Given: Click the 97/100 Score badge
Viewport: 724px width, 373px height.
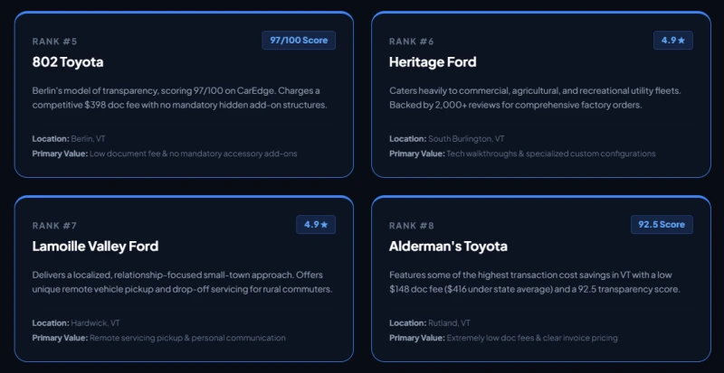Looking at the screenshot, I should click(x=299, y=40).
